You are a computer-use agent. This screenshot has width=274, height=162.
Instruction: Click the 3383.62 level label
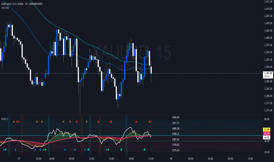tap(176, 139)
